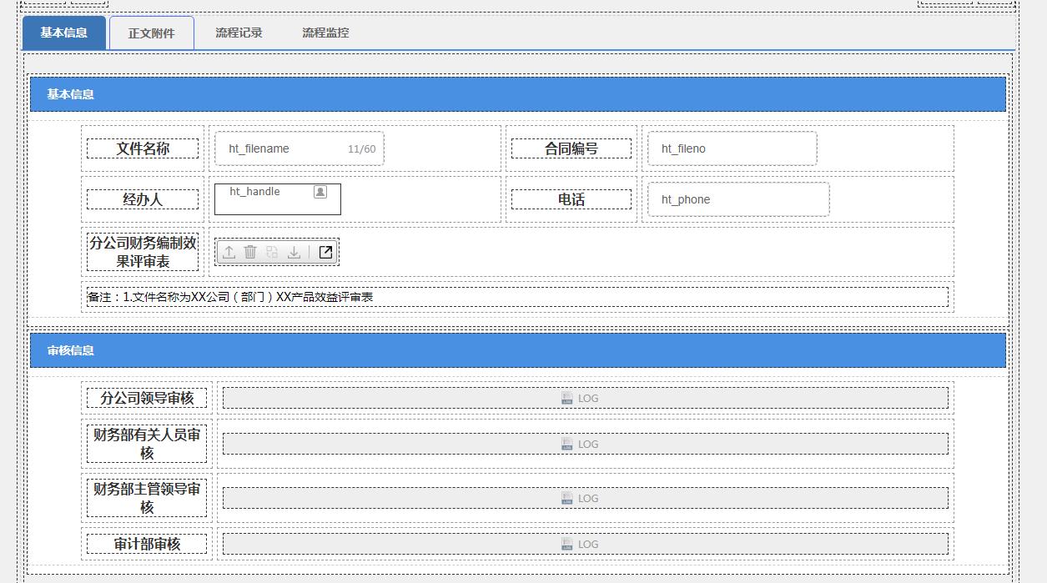Click the upload attachment icon
The width and height of the screenshot is (1047, 583).
coord(229,252)
